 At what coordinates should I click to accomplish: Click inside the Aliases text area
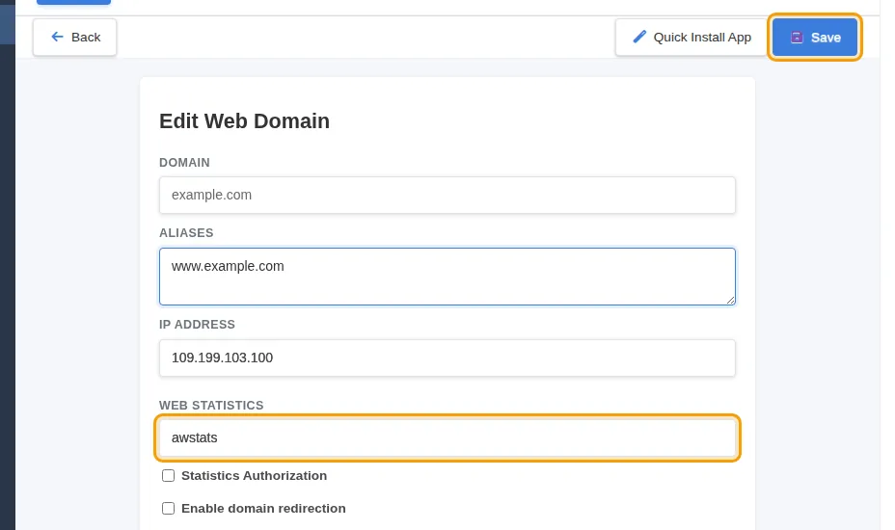[447, 277]
